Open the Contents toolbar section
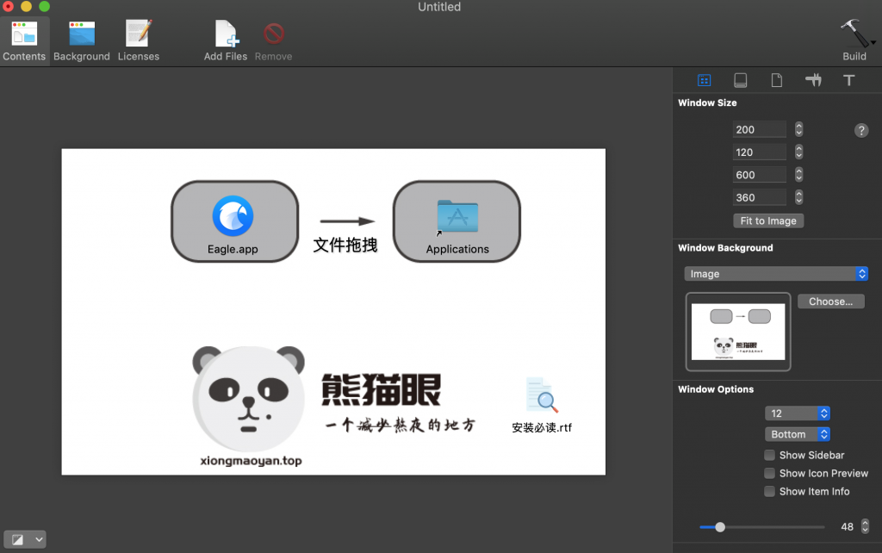The image size is (882, 553). [23, 41]
